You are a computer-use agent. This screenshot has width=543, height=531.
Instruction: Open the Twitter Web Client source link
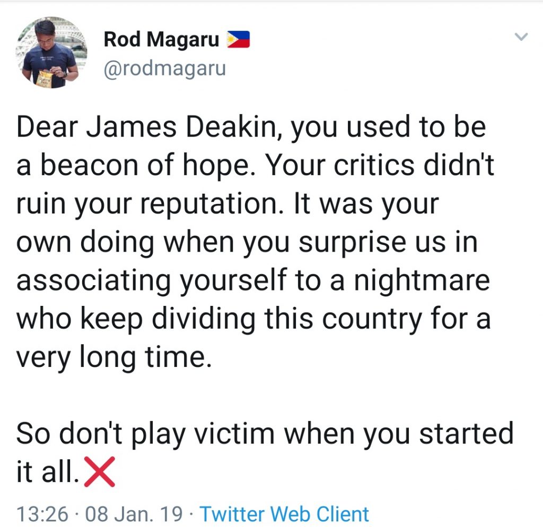[x=284, y=514]
